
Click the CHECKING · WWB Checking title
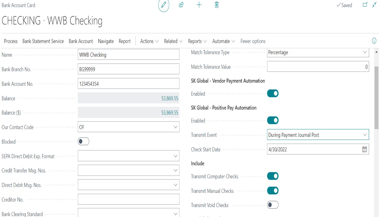point(52,21)
